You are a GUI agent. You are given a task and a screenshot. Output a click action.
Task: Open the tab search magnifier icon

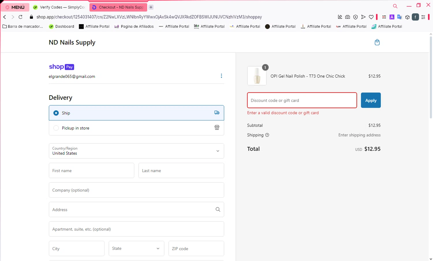coord(395,6)
